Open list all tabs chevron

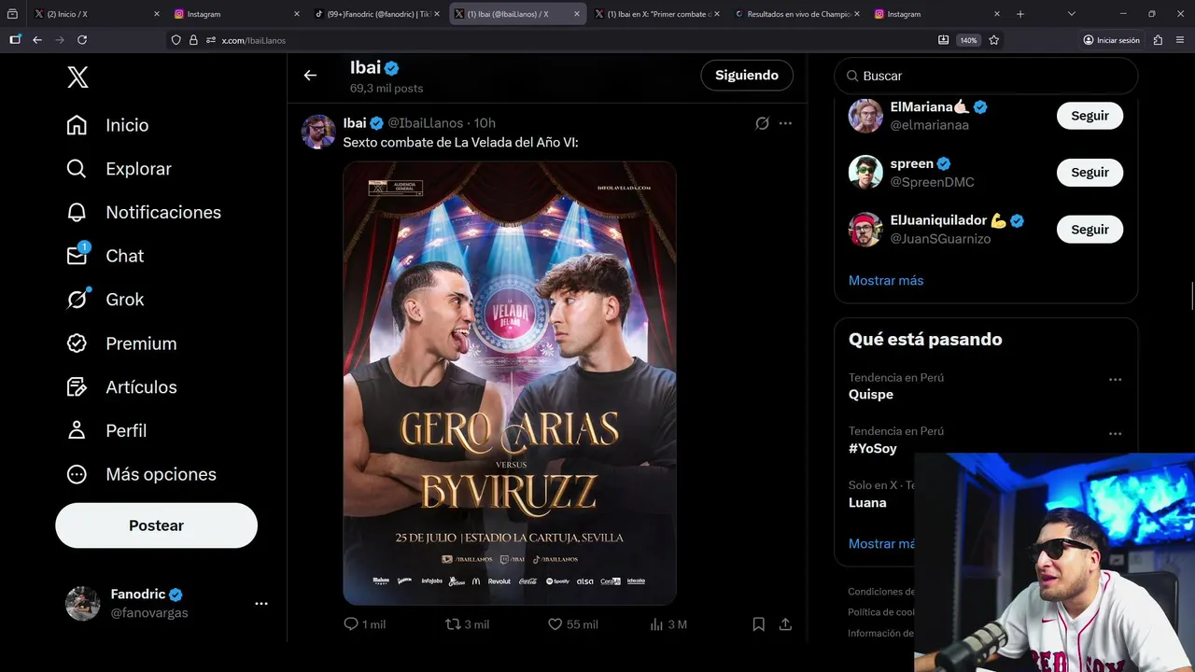pyautogui.click(x=1071, y=14)
